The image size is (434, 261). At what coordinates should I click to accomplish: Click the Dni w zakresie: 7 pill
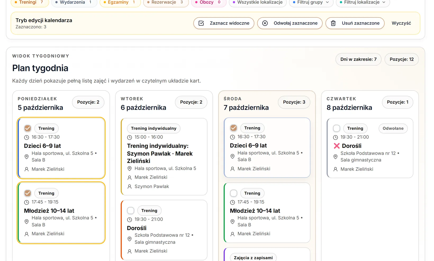click(x=358, y=59)
